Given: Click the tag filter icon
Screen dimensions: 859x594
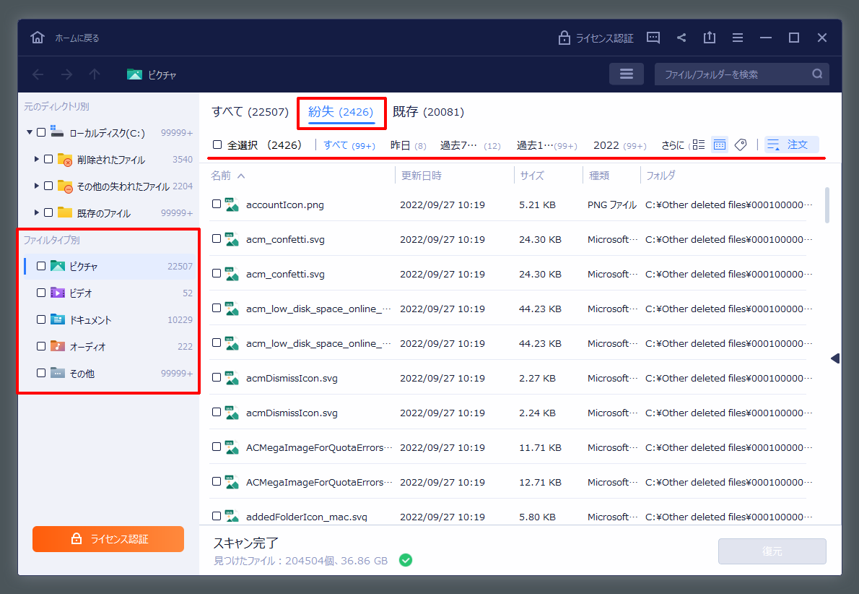Looking at the screenshot, I should [740, 145].
